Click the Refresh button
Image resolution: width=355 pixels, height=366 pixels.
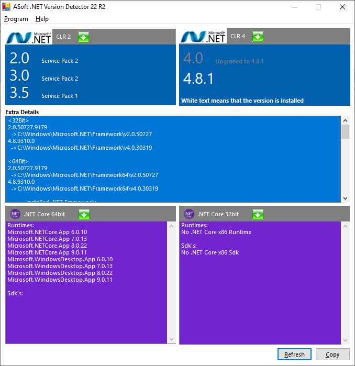[294, 354]
